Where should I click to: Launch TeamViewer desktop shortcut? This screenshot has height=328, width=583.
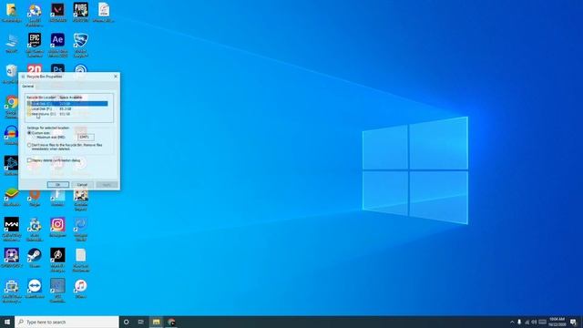click(x=35, y=288)
